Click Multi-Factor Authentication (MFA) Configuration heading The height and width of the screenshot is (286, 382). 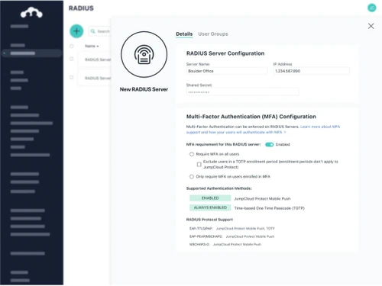coord(251,117)
